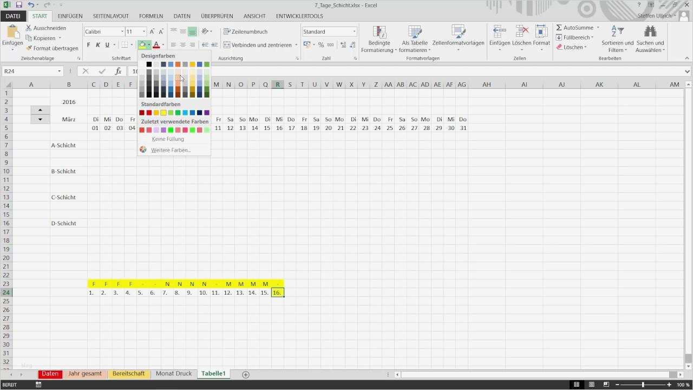
Task: Open Bedingte Formatierung options
Action: click(378, 39)
